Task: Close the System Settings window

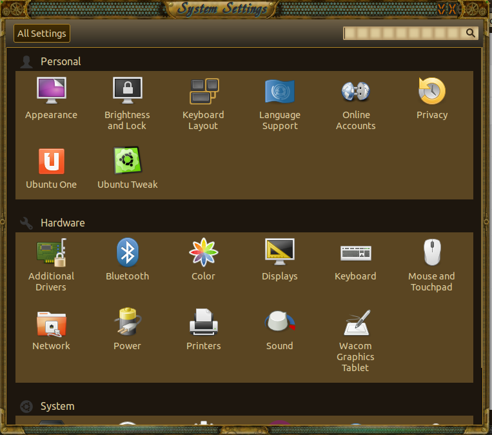Action: click(452, 9)
